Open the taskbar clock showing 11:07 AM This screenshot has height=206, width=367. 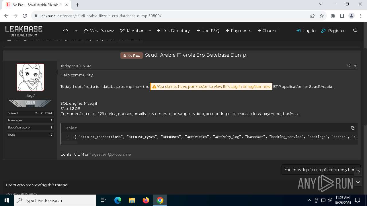click(342, 200)
